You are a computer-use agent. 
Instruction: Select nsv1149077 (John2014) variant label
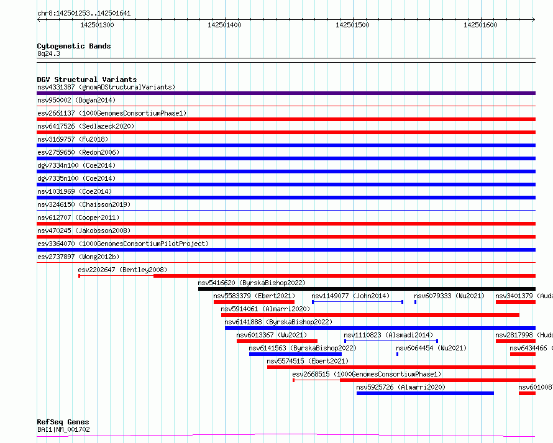tap(350, 296)
